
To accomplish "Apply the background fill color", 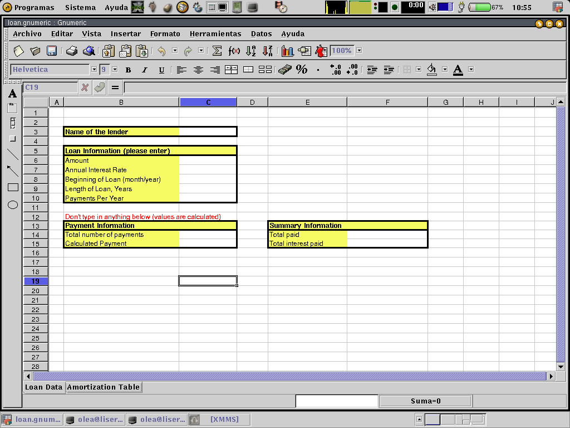I will point(432,69).
